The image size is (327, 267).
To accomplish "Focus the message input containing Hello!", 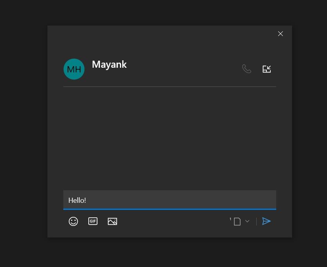I will pos(170,200).
